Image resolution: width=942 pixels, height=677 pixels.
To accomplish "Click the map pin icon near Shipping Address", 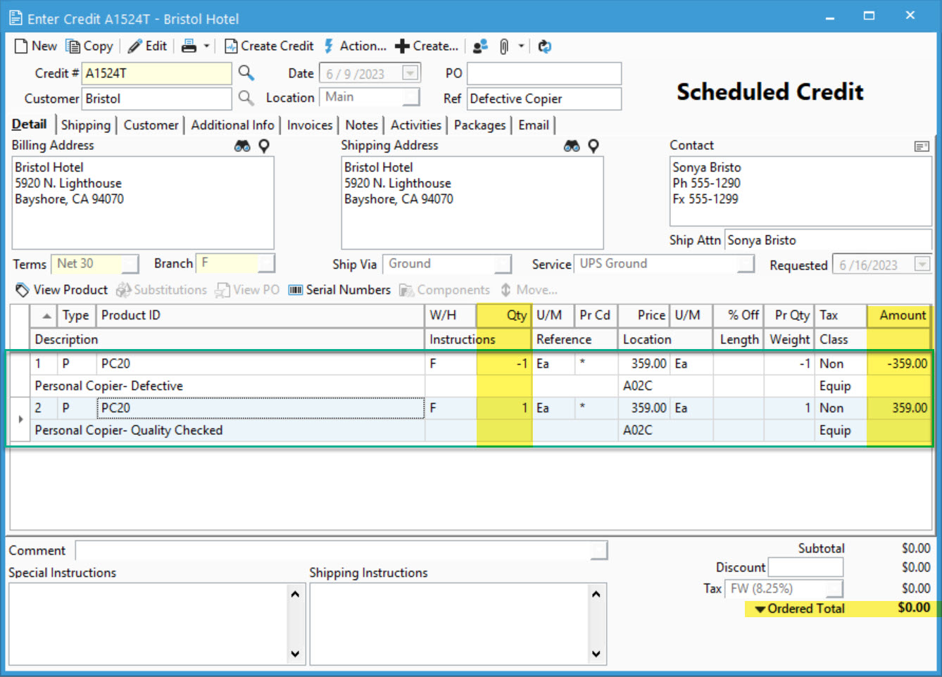I will (x=594, y=146).
